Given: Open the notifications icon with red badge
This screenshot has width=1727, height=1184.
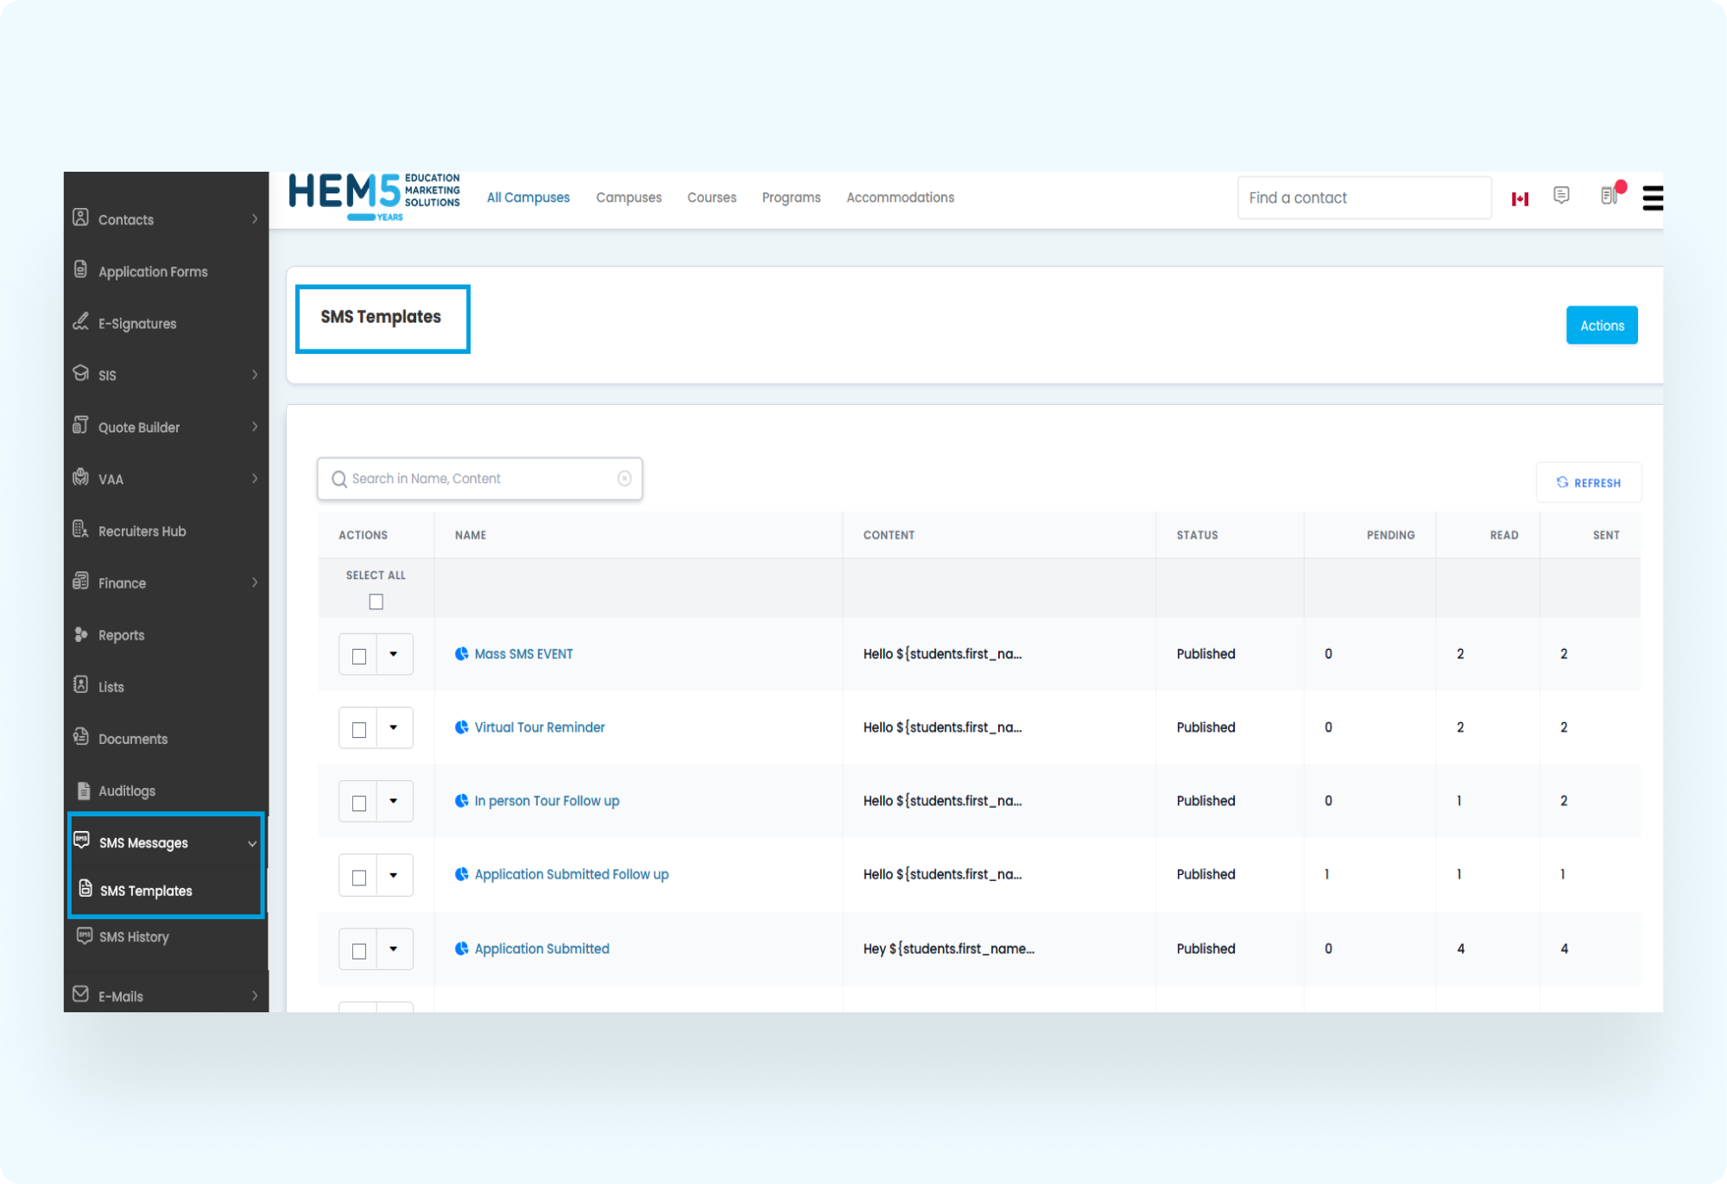Looking at the screenshot, I should tap(1609, 196).
